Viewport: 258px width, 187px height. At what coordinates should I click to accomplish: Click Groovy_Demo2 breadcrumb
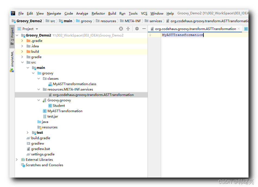coord(27,21)
